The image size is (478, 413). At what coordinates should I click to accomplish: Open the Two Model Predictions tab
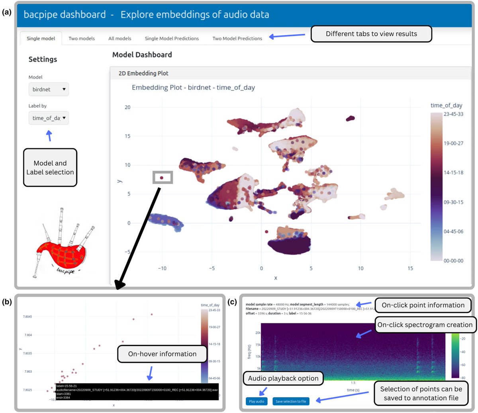237,38
